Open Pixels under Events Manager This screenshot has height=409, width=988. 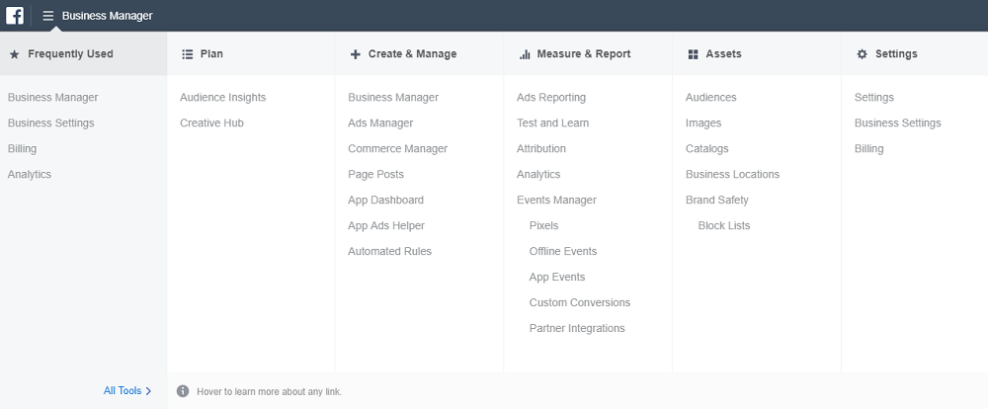pos(543,225)
